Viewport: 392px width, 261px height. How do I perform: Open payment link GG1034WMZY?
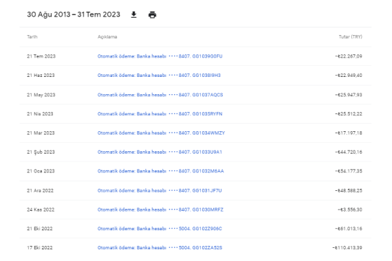pyautogui.click(x=161, y=133)
